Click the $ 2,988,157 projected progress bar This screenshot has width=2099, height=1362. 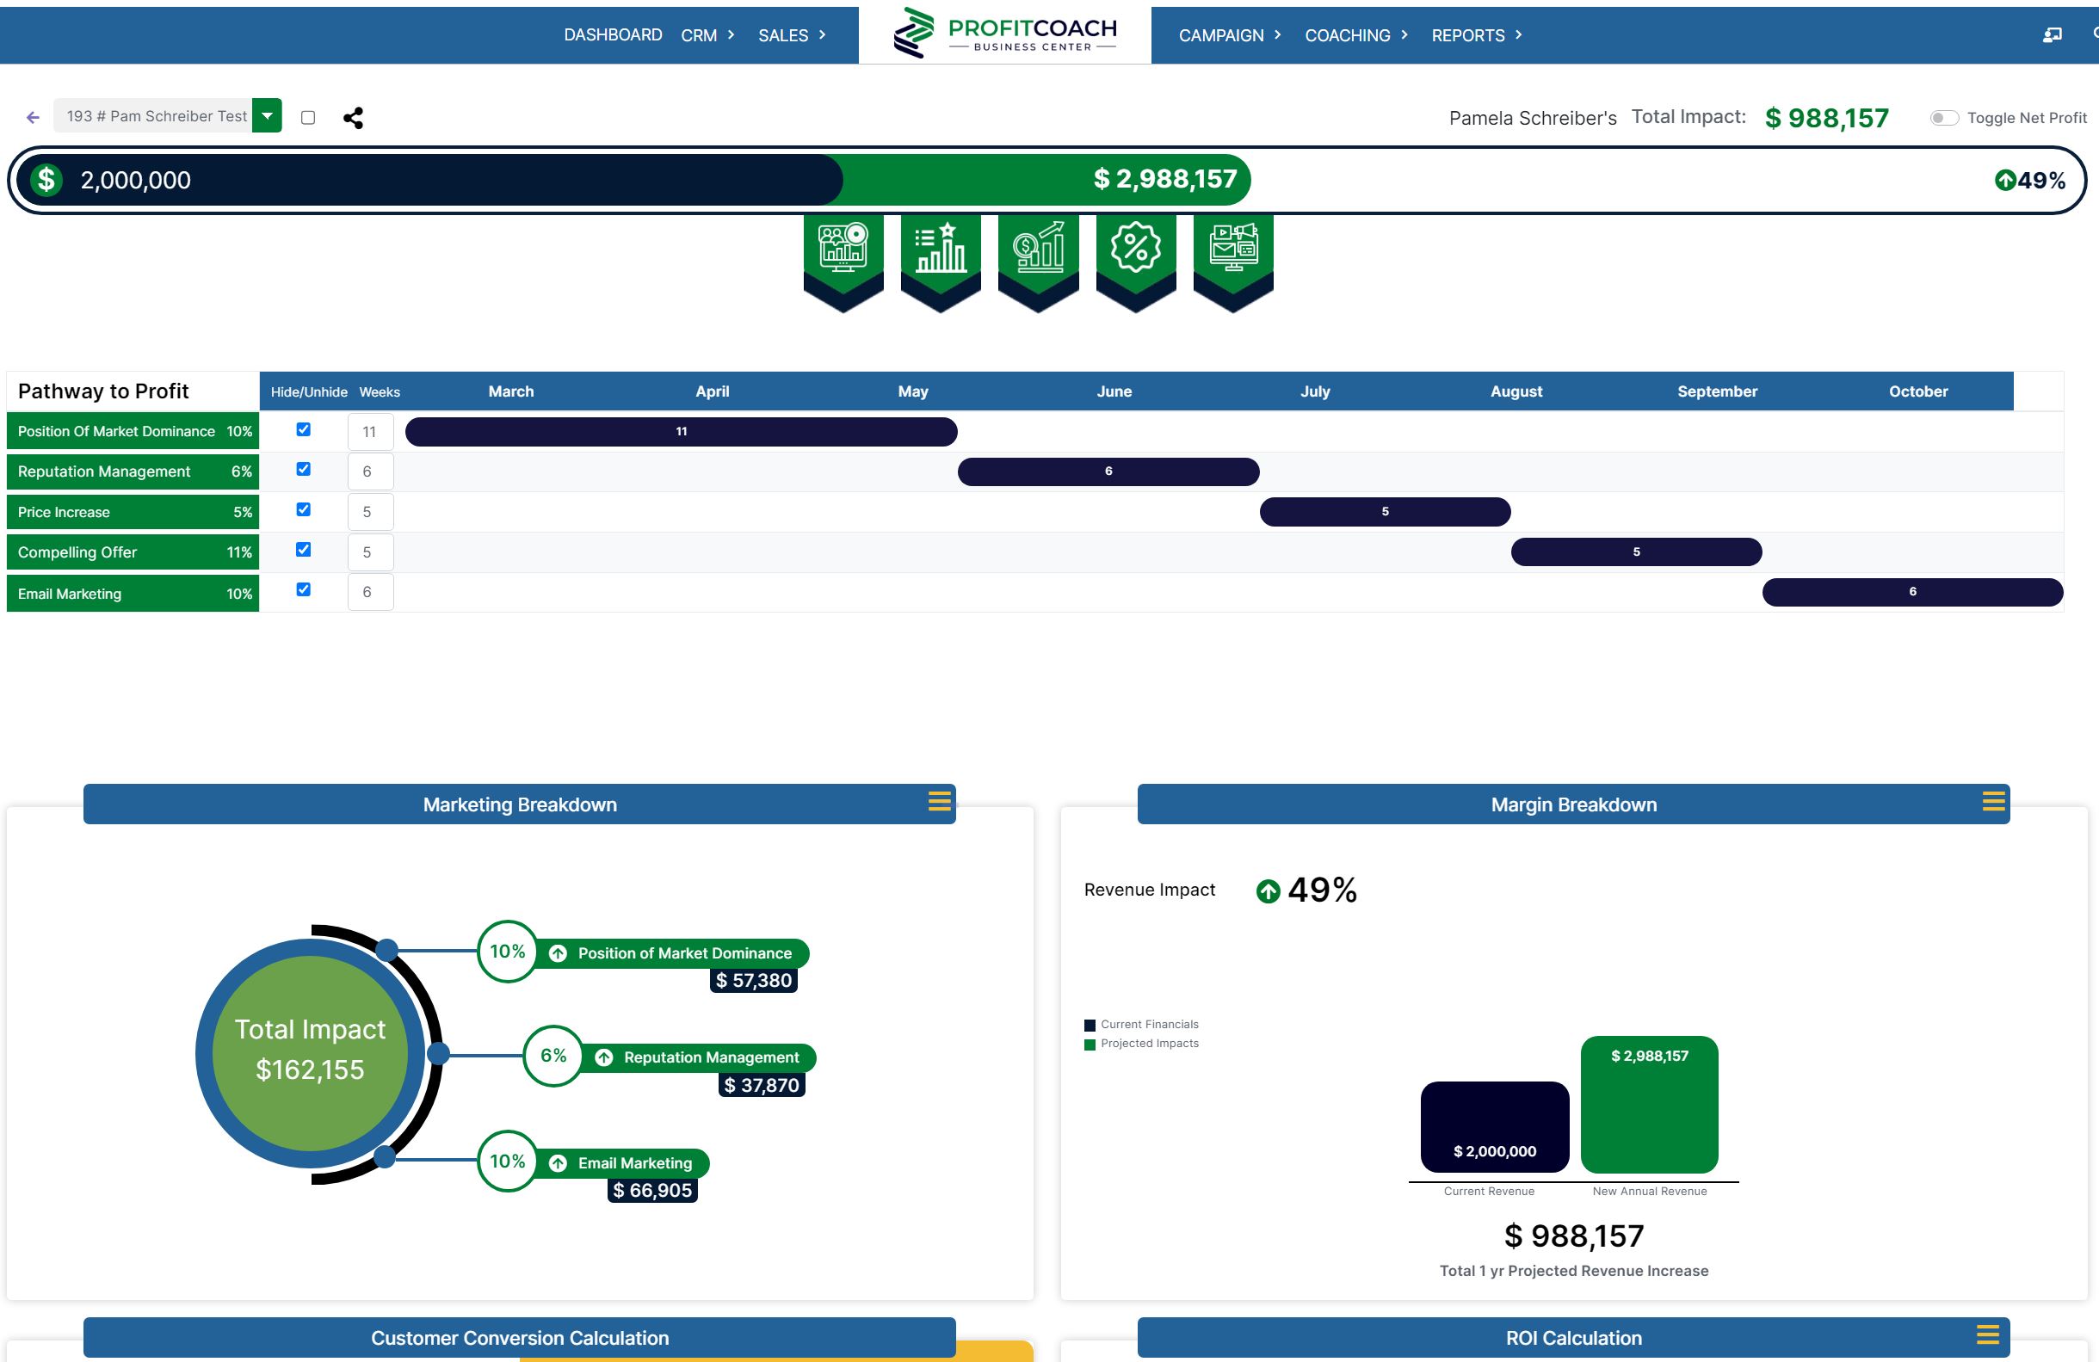click(x=1046, y=180)
